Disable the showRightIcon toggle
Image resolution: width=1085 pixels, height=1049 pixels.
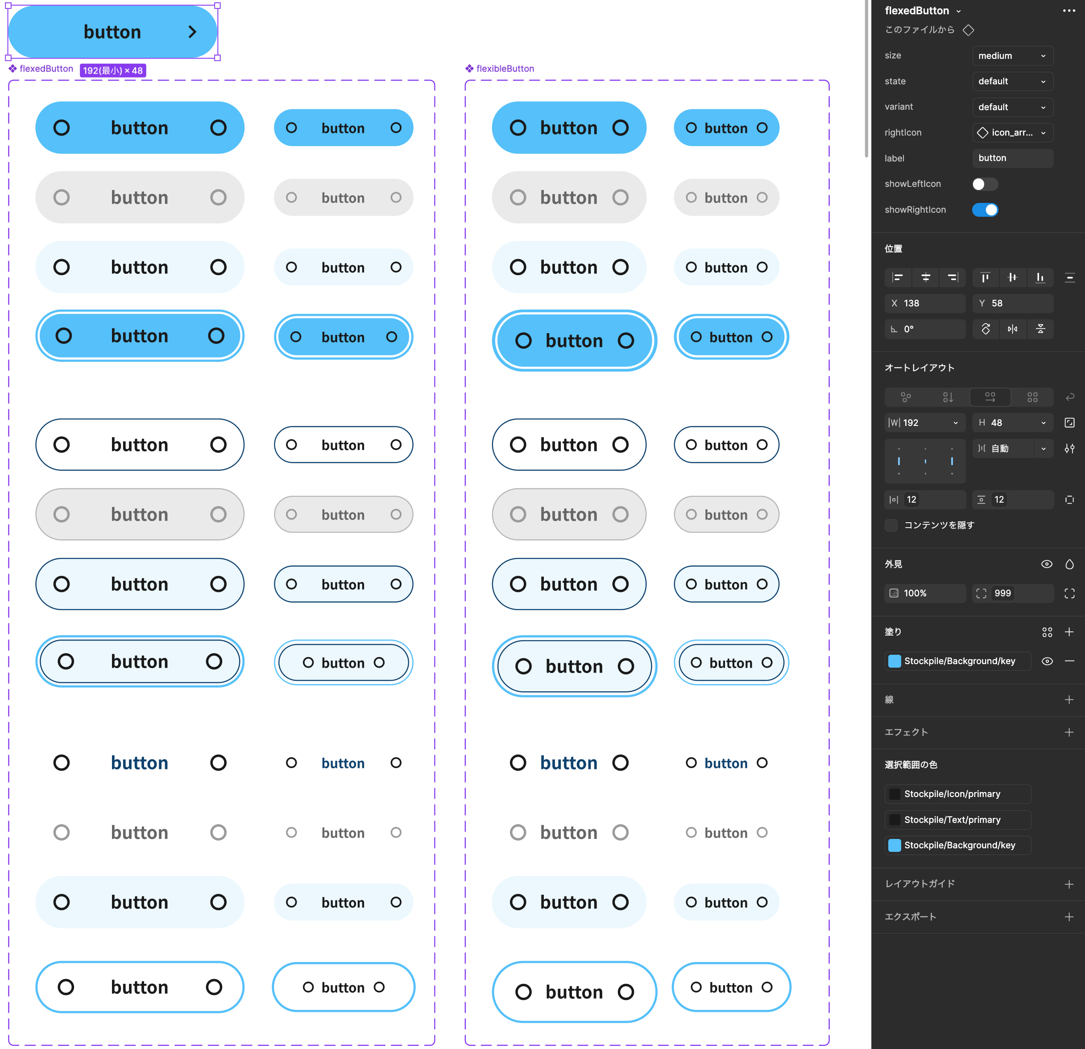(985, 210)
